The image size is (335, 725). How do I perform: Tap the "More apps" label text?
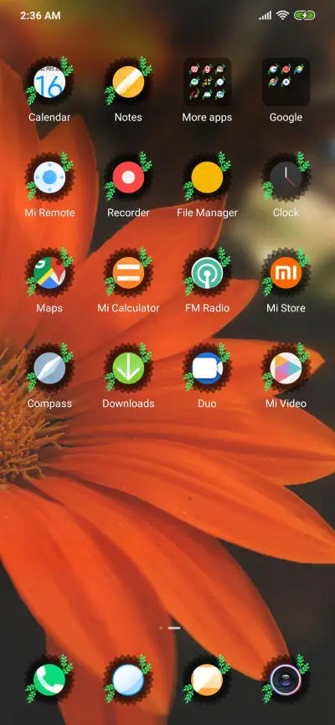207,117
